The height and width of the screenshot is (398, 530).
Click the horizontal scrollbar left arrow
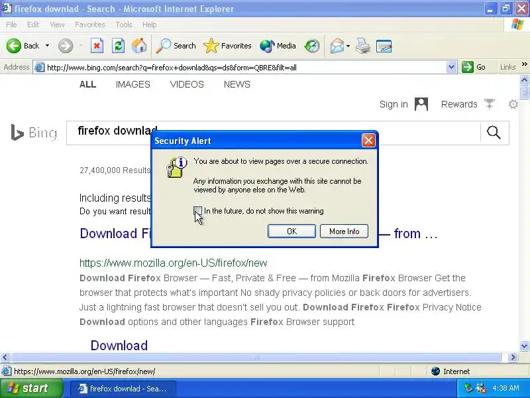click(5, 357)
